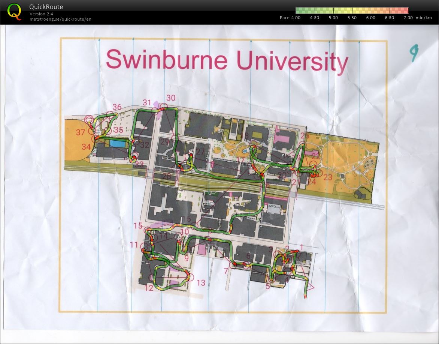Image resolution: width=439 pixels, height=344 pixels.
Task: Click control number 23 label
Action: coord(328,177)
